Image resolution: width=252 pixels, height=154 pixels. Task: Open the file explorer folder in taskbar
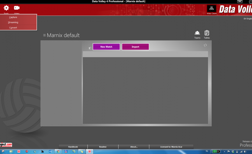pyautogui.click(x=11, y=151)
